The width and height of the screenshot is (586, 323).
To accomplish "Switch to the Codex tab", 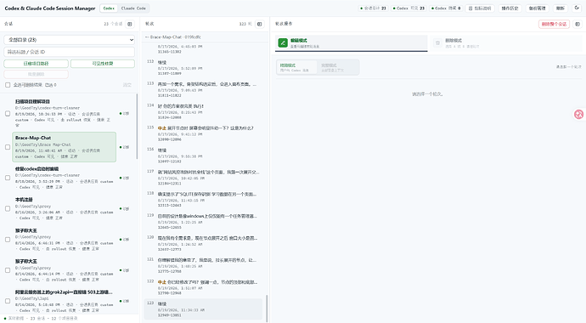I will (109, 8).
